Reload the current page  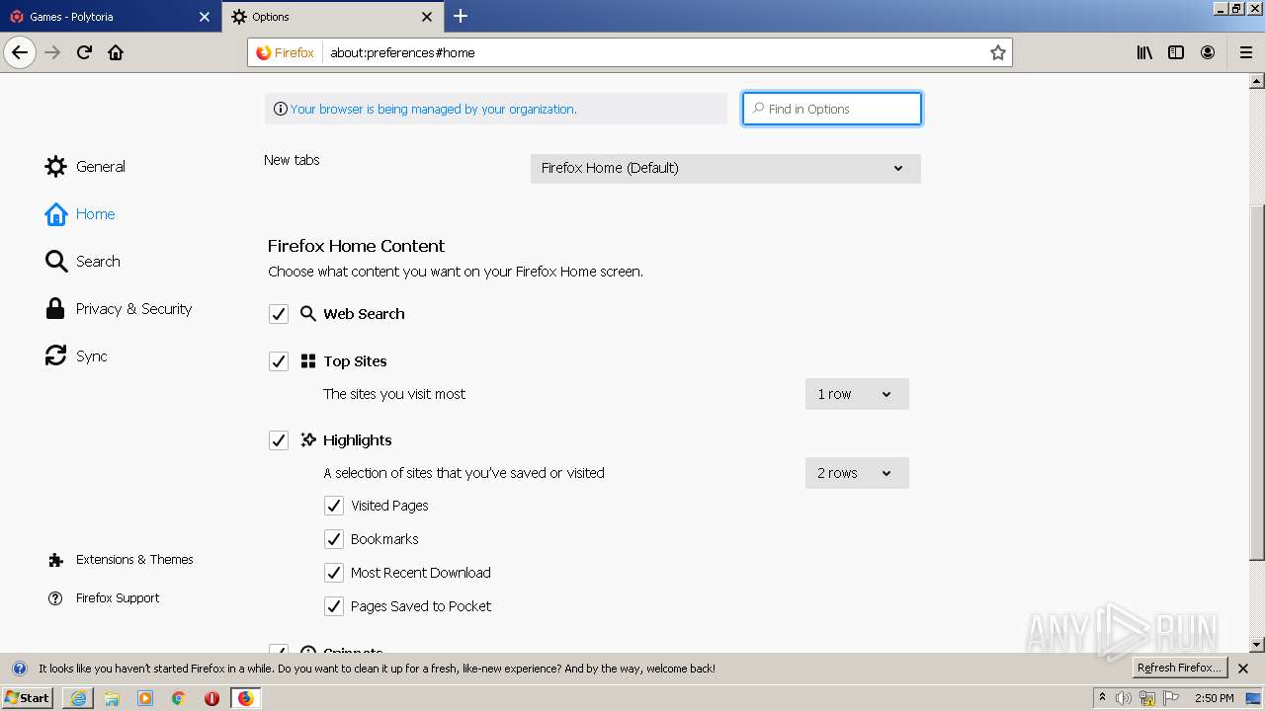tap(84, 52)
